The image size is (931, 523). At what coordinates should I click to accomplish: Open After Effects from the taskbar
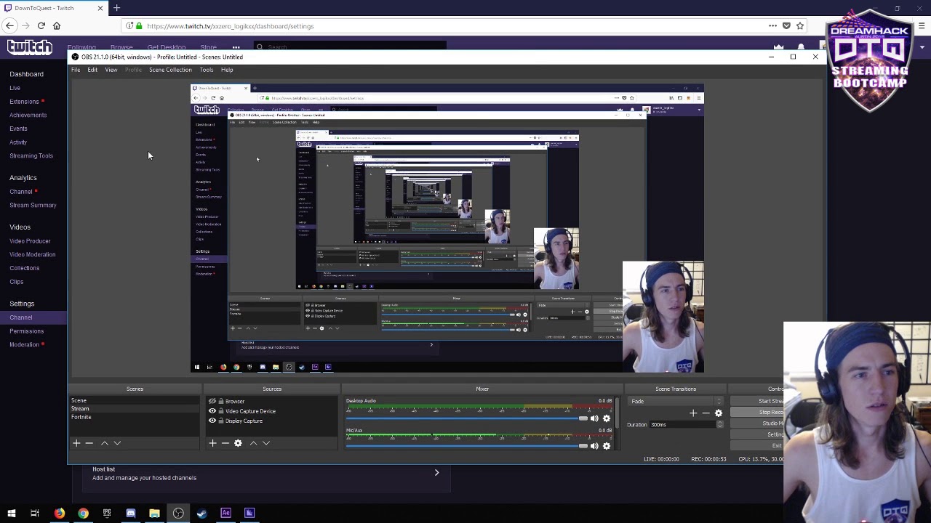point(225,514)
